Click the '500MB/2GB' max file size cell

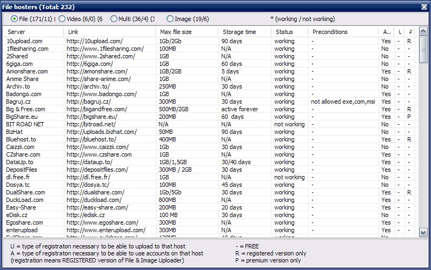pos(174,109)
